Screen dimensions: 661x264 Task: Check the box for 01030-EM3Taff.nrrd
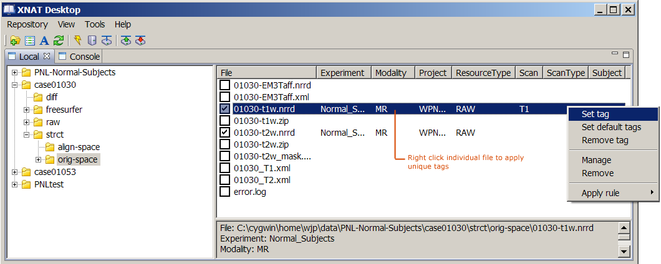224,85
